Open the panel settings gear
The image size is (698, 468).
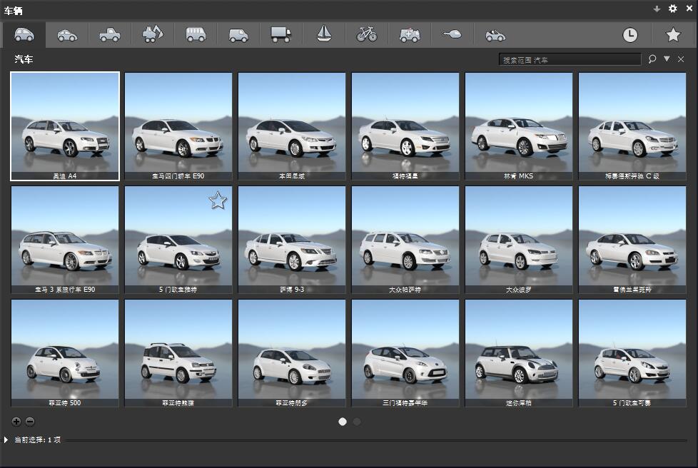(x=672, y=9)
